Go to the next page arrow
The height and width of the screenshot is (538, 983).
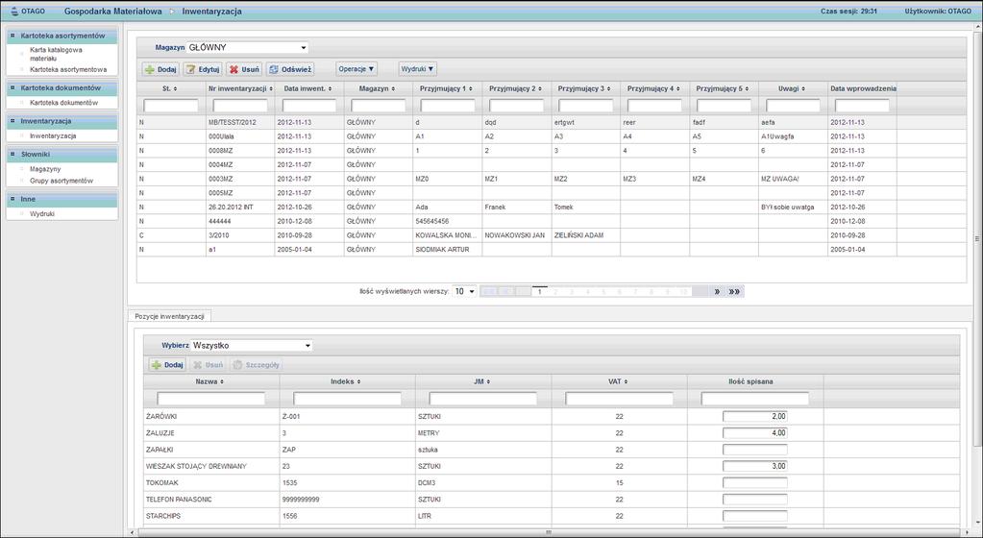(717, 291)
